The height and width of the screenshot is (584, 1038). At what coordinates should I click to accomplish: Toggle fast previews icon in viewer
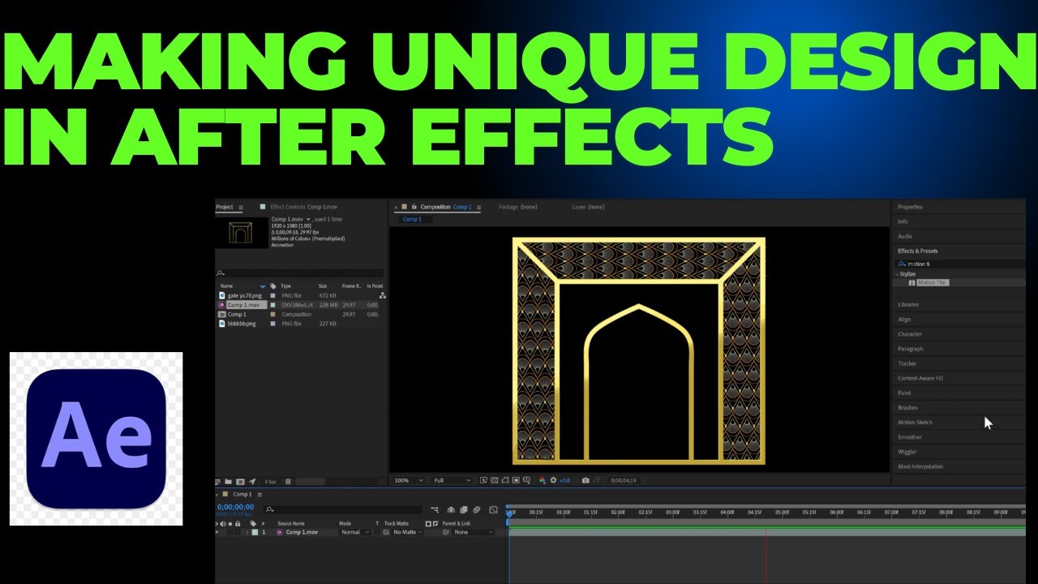click(483, 480)
